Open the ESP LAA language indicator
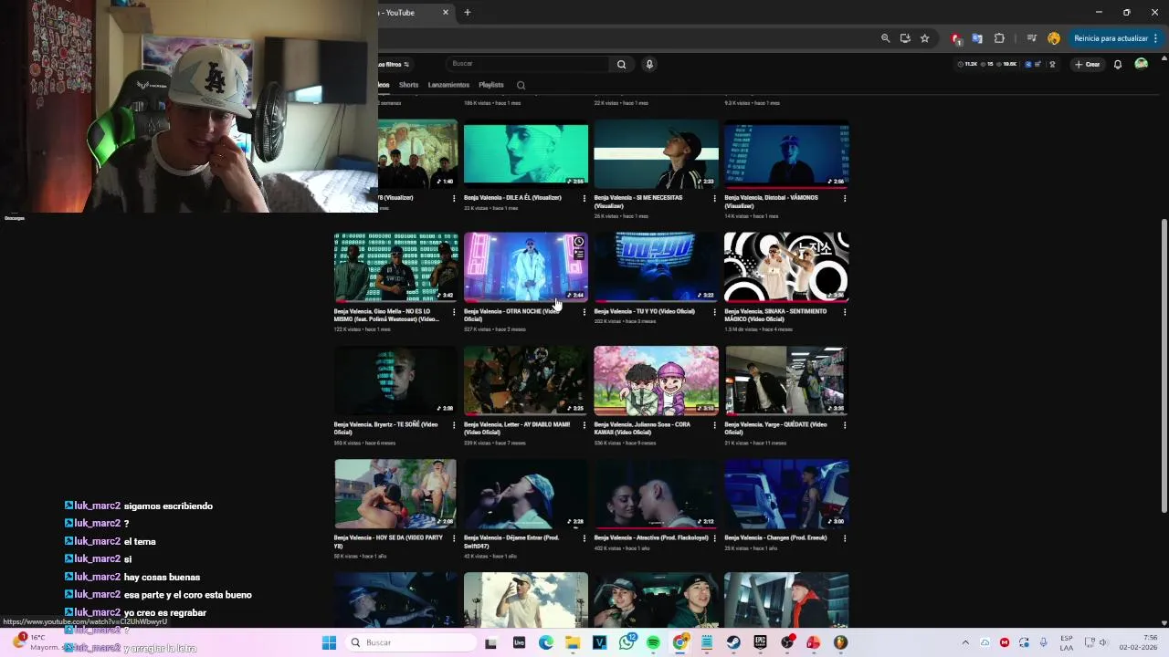 (x=1067, y=642)
